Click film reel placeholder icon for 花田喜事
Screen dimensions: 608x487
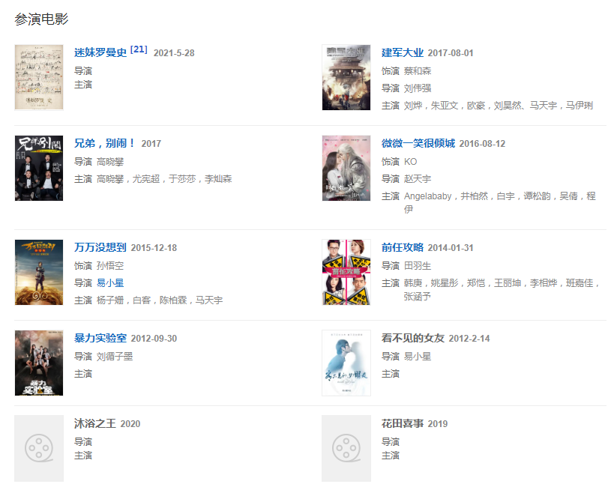(x=346, y=448)
